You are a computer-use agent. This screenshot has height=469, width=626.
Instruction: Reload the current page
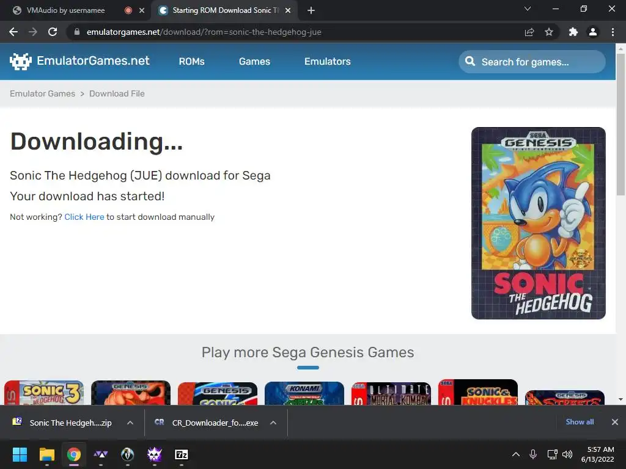click(53, 32)
